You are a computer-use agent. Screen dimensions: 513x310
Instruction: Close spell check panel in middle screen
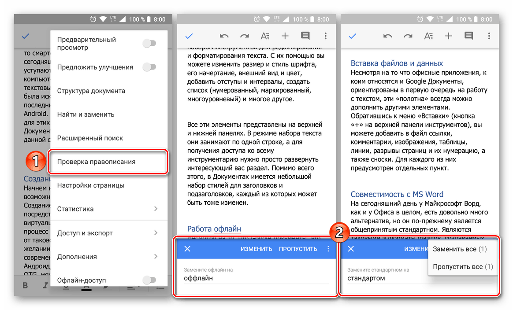(x=187, y=249)
